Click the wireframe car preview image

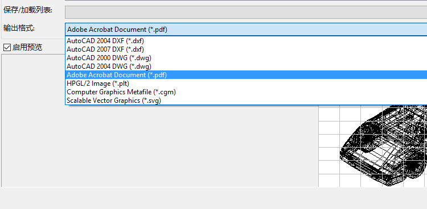(383, 145)
